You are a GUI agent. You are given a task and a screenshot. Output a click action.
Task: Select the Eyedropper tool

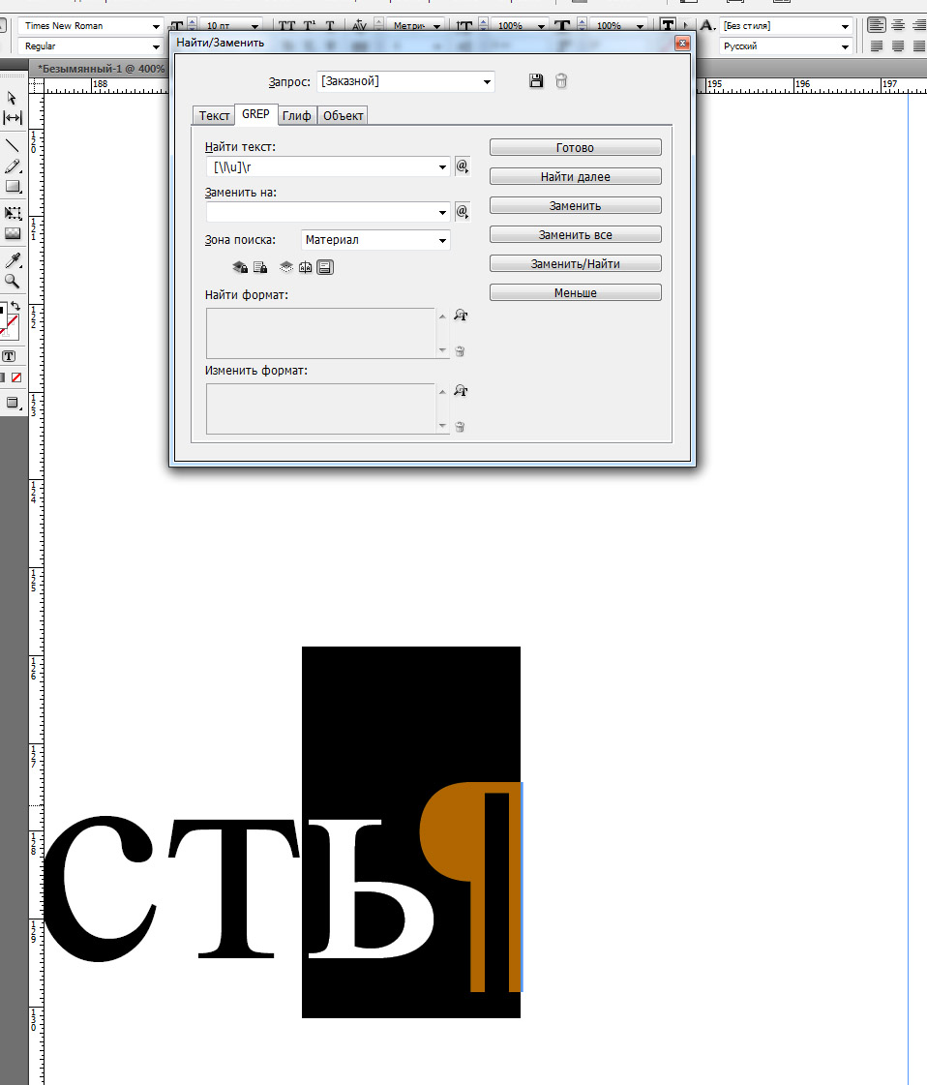coord(13,260)
